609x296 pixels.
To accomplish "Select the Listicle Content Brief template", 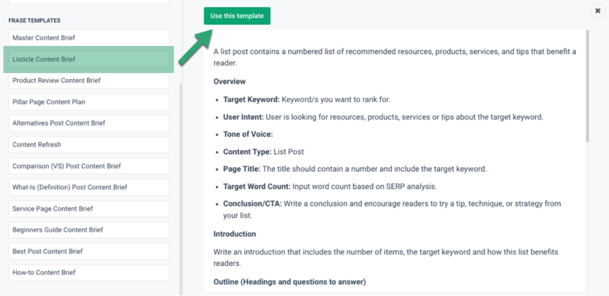I will (89, 59).
